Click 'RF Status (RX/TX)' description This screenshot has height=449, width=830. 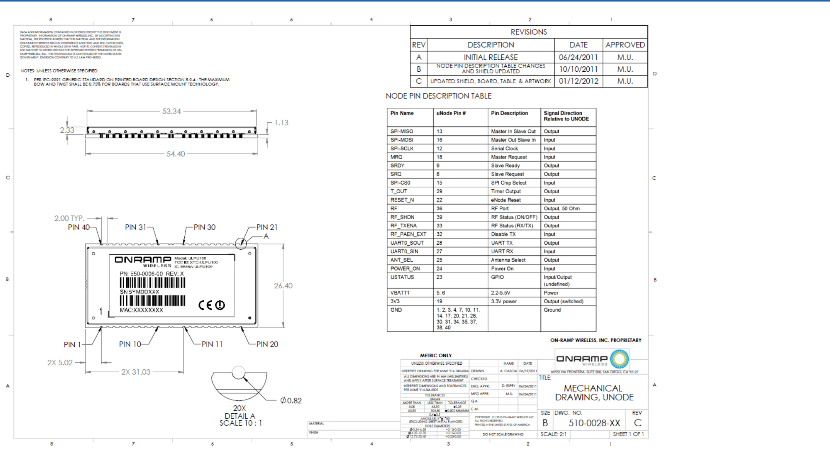click(512, 225)
